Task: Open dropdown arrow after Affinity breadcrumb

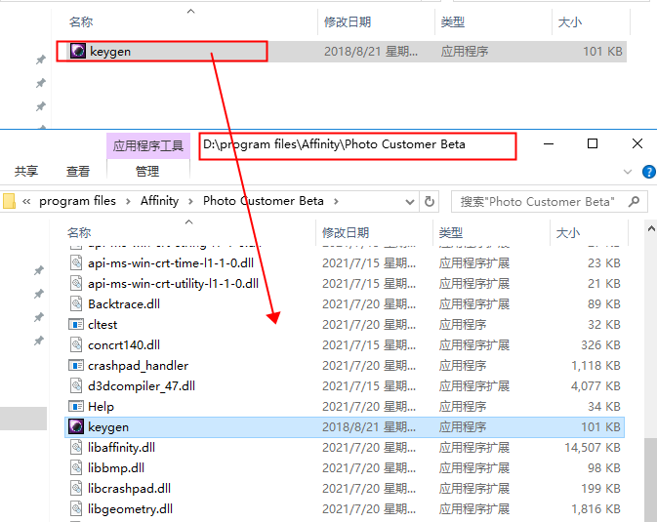Action: (x=190, y=202)
